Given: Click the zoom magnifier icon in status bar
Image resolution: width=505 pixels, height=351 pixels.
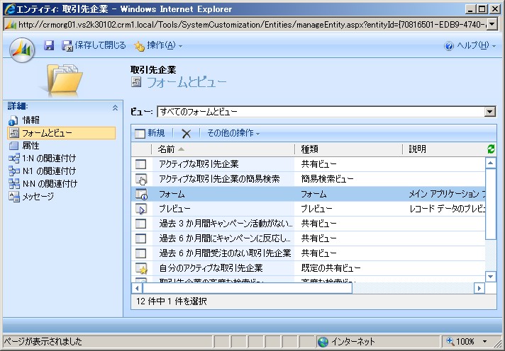Looking at the screenshot, I should pos(450,341).
